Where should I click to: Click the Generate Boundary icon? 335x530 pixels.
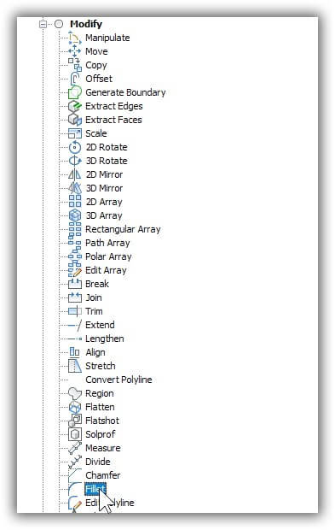click(75, 92)
